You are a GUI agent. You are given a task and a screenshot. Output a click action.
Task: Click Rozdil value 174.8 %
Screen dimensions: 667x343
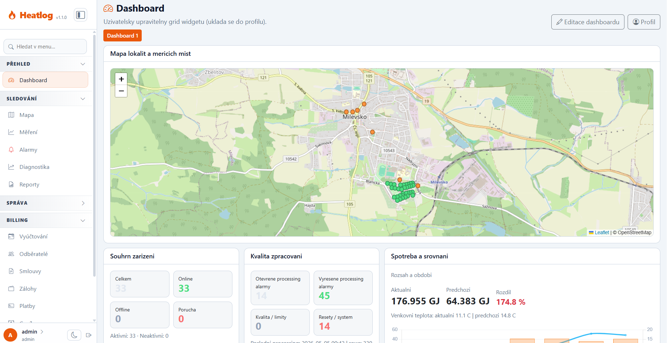(511, 302)
